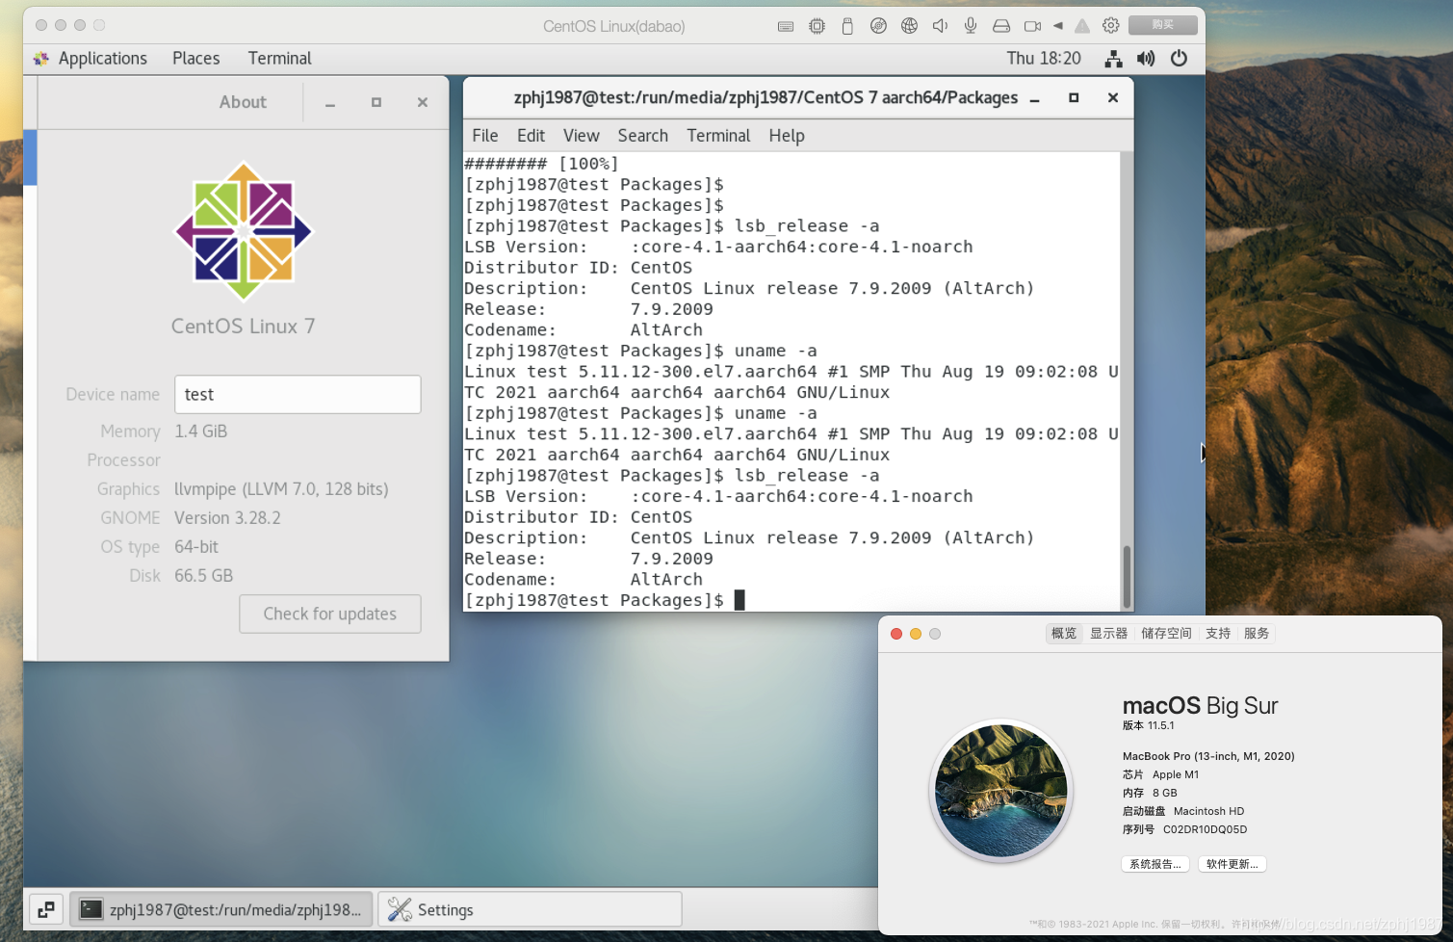The width and height of the screenshot is (1453, 942).
Task: Click 'macOS Big Sur' heading
Action: pos(1200,706)
